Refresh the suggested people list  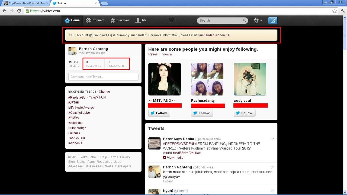pos(154,54)
